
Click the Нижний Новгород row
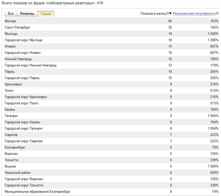18,59
